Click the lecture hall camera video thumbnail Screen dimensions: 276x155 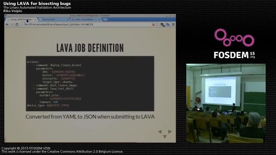pyautogui.click(x=226, y=103)
